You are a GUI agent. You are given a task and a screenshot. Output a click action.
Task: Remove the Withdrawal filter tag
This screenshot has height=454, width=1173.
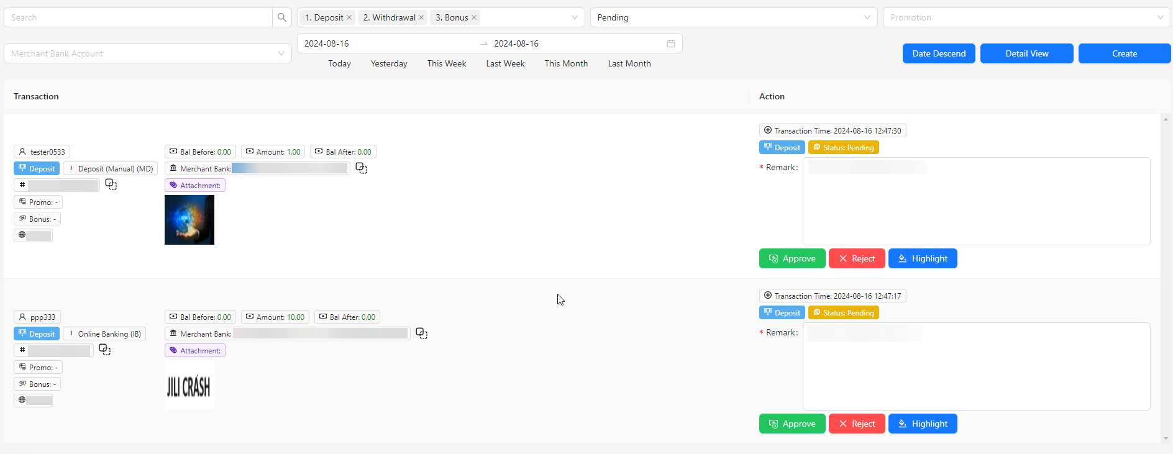coord(421,17)
